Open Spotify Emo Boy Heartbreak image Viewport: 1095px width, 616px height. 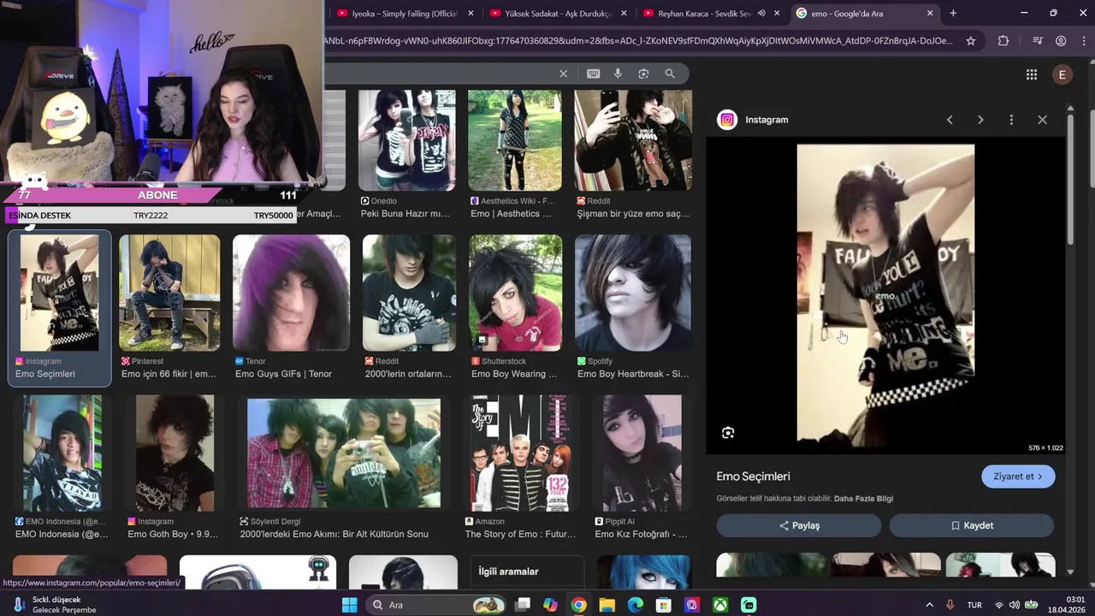(x=633, y=293)
